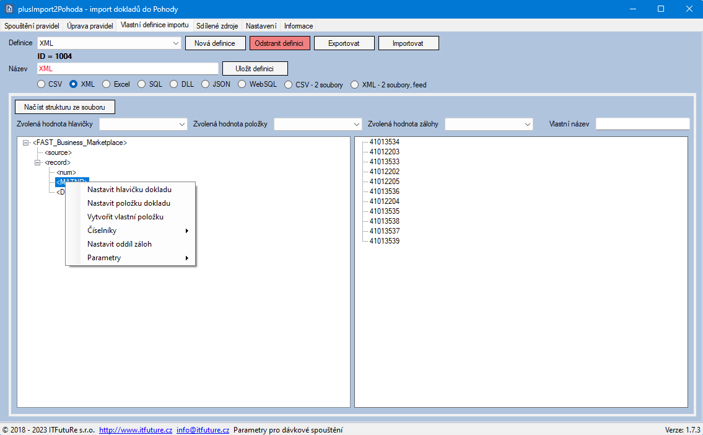Select value 41013534 in the right list

click(384, 142)
